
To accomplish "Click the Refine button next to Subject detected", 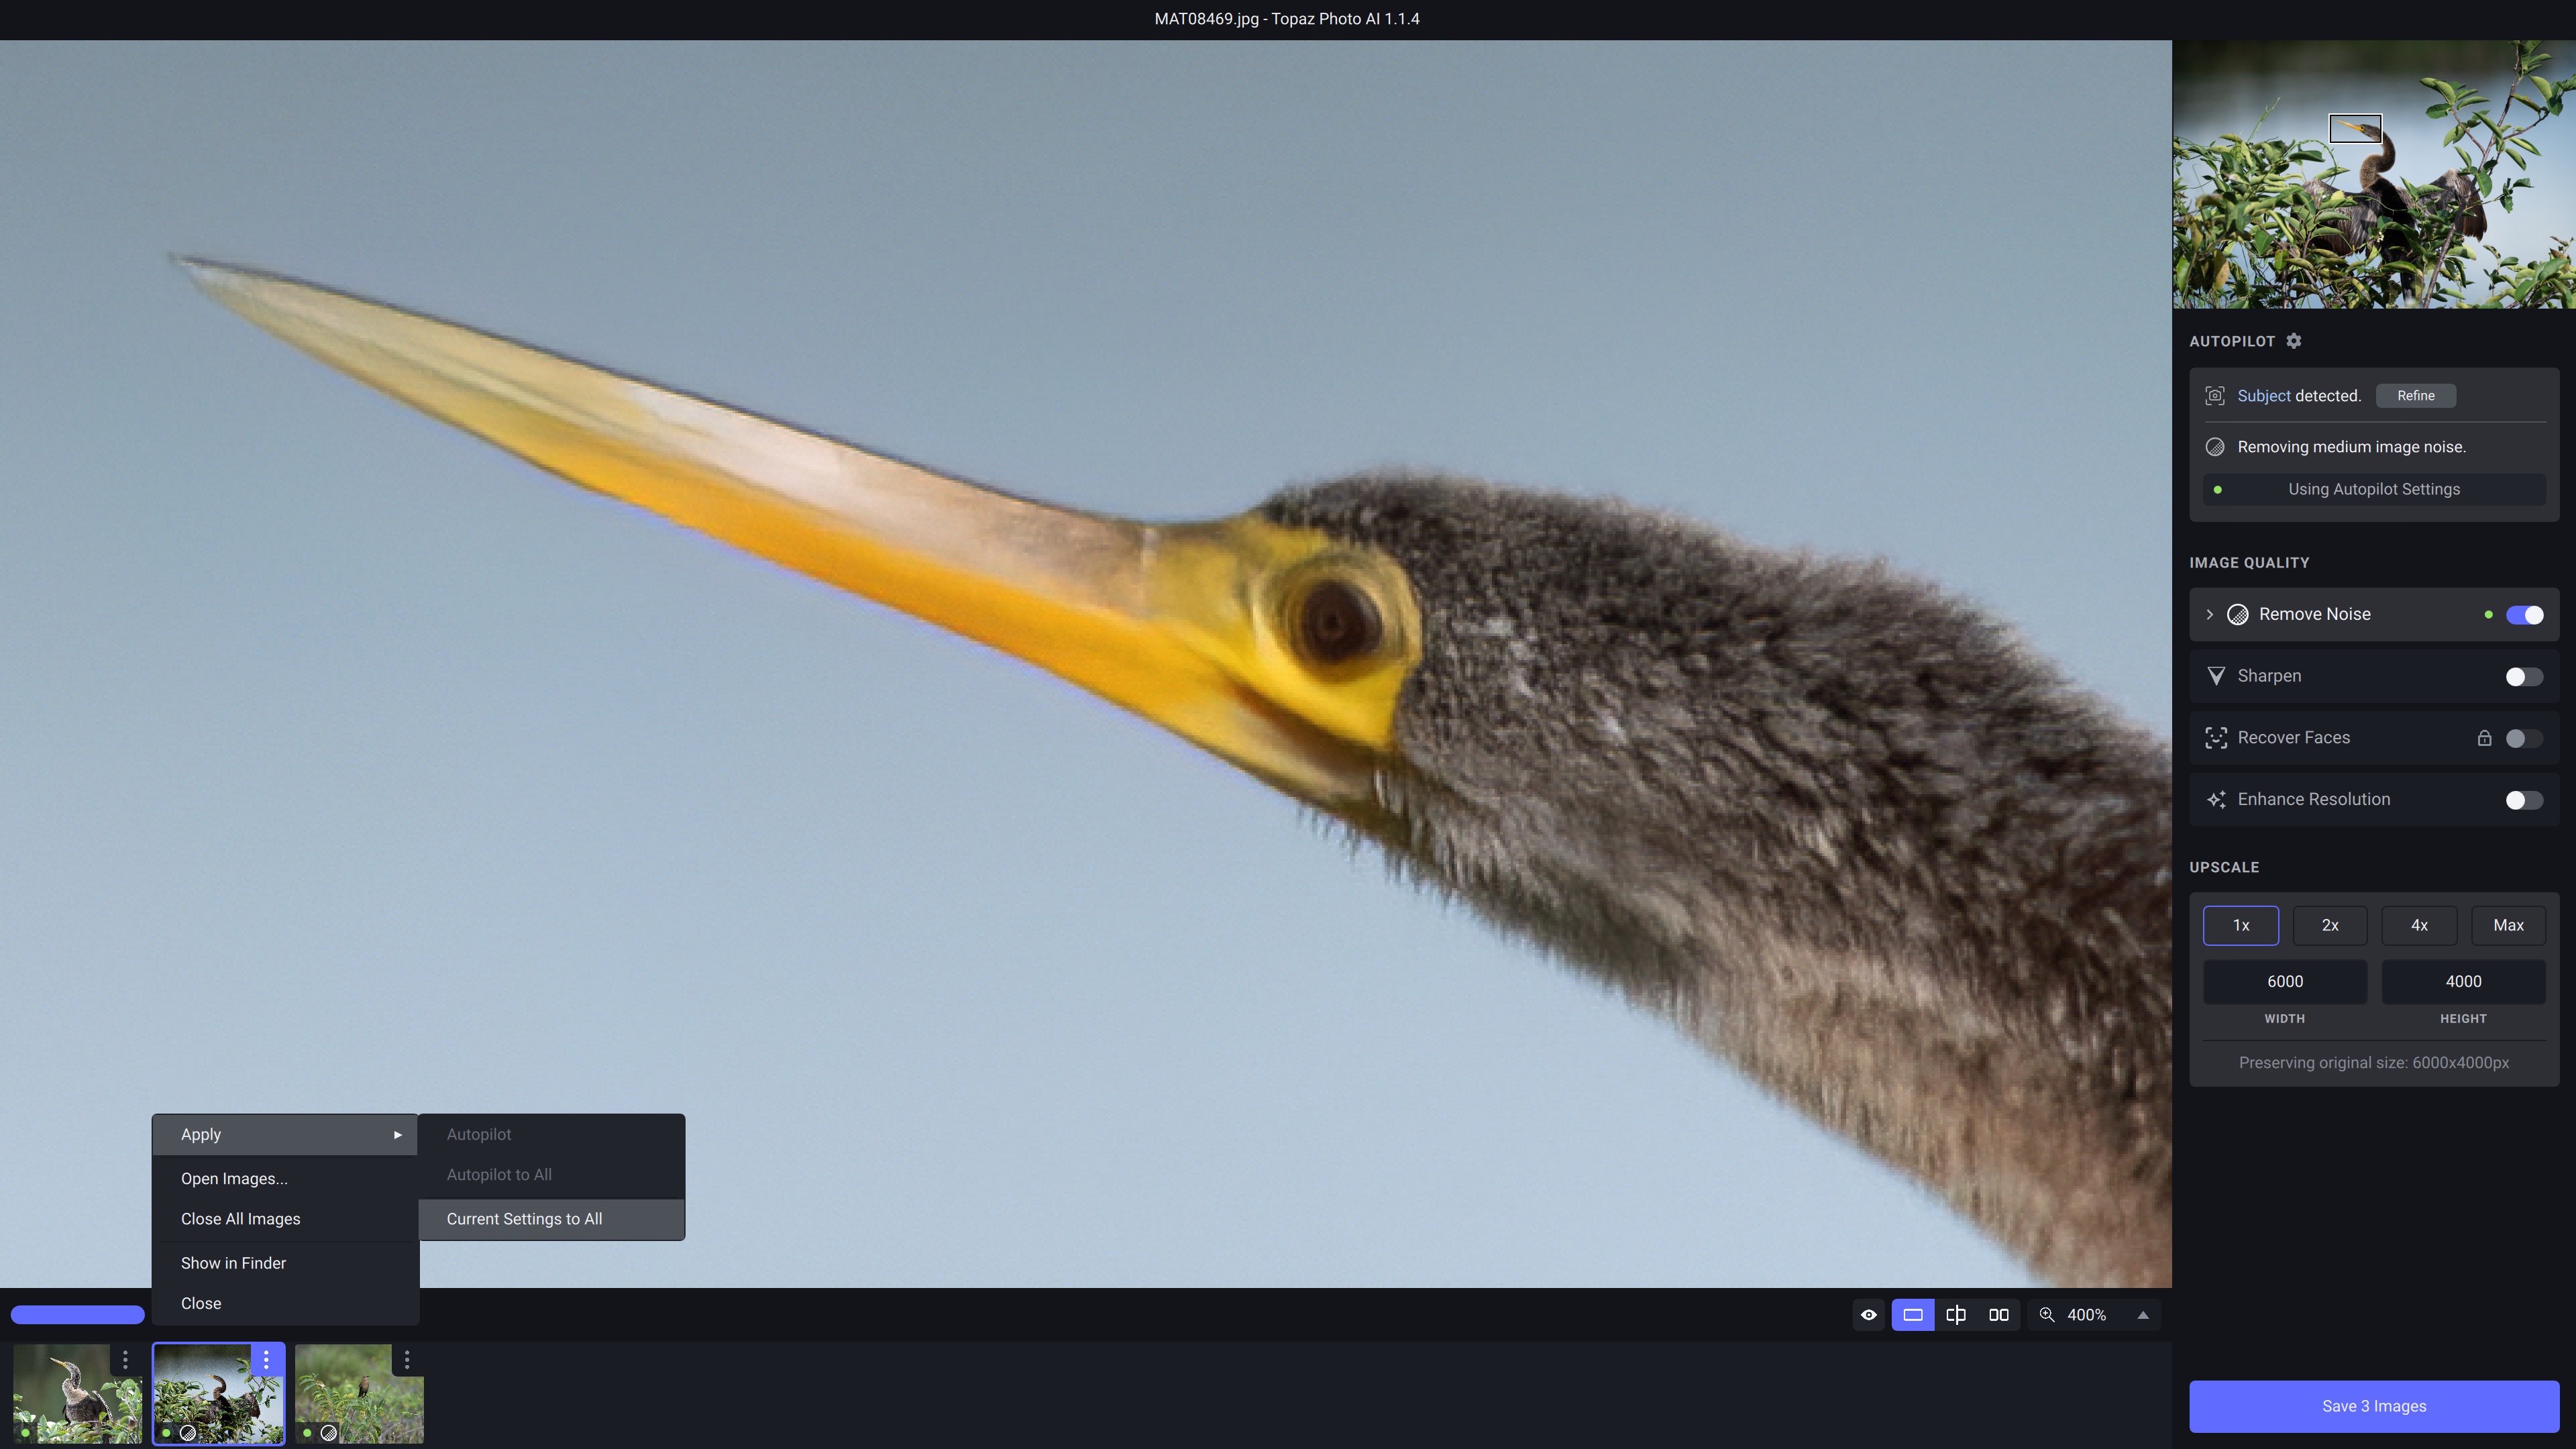I will click(2416, 396).
